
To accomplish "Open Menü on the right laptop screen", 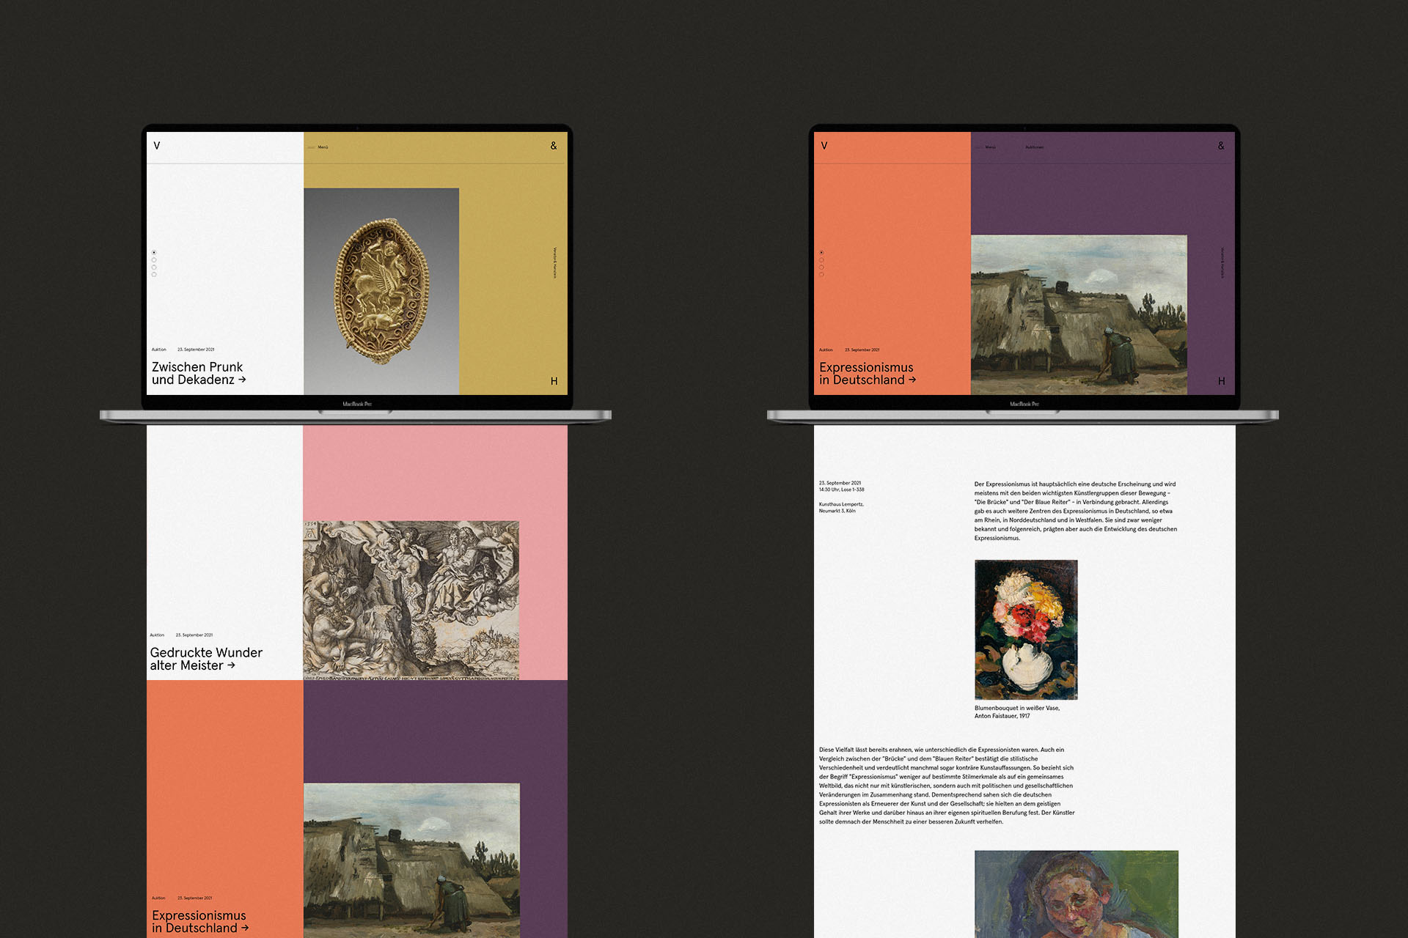I will [986, 147].
